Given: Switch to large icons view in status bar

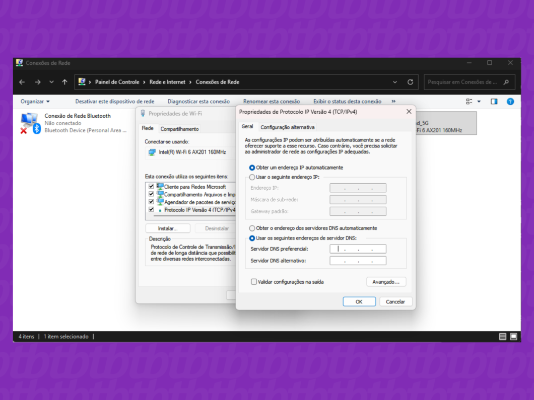Looking at the screenshot, I should (x=513, y=337).
